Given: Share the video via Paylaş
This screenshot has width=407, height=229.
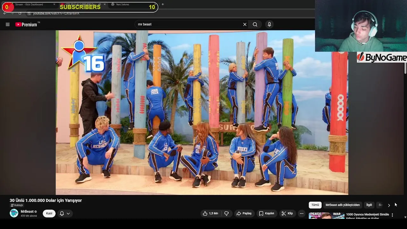Looking at the screenshot, I should coord(244,213).
